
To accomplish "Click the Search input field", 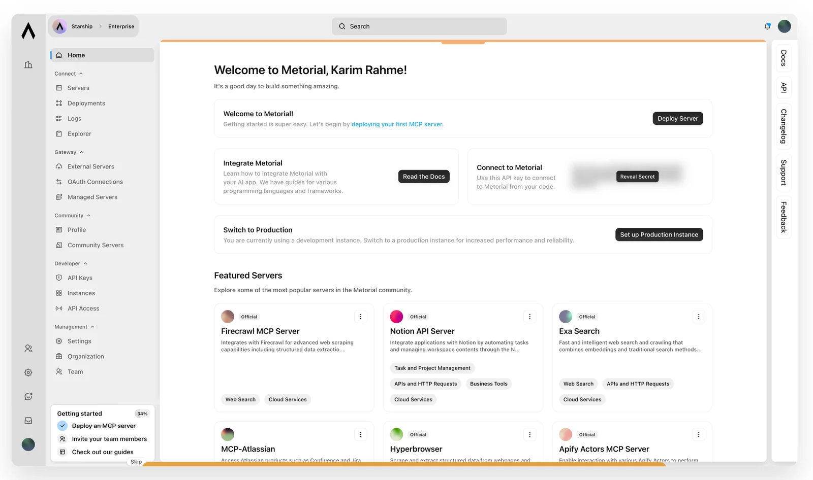I will pyautogui.click(x=419, y=26).
